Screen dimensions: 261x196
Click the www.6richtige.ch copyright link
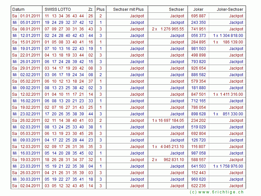pos(216,192)
